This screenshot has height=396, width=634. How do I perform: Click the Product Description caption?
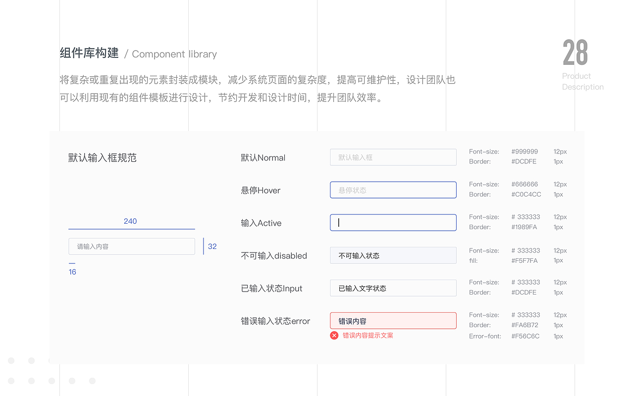[x=582, y=81]
